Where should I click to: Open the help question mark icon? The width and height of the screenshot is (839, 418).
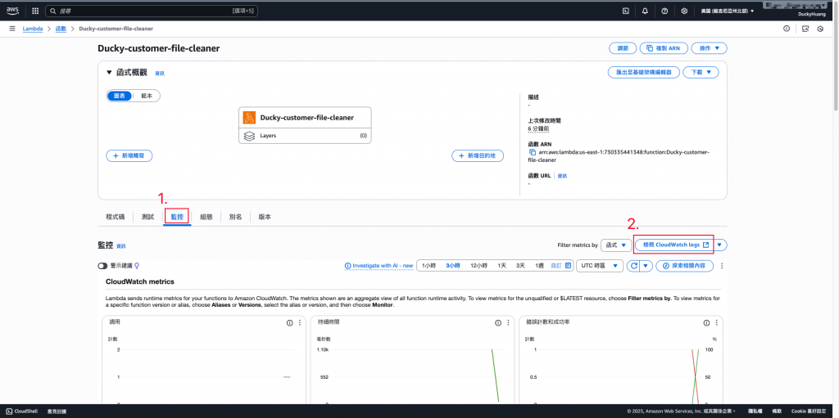coord(664,11)
